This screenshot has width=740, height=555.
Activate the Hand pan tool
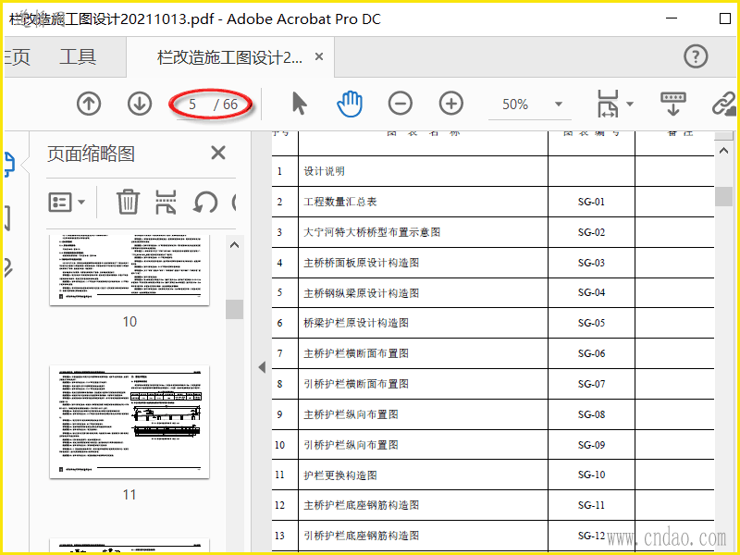click(x=350, y=104)
